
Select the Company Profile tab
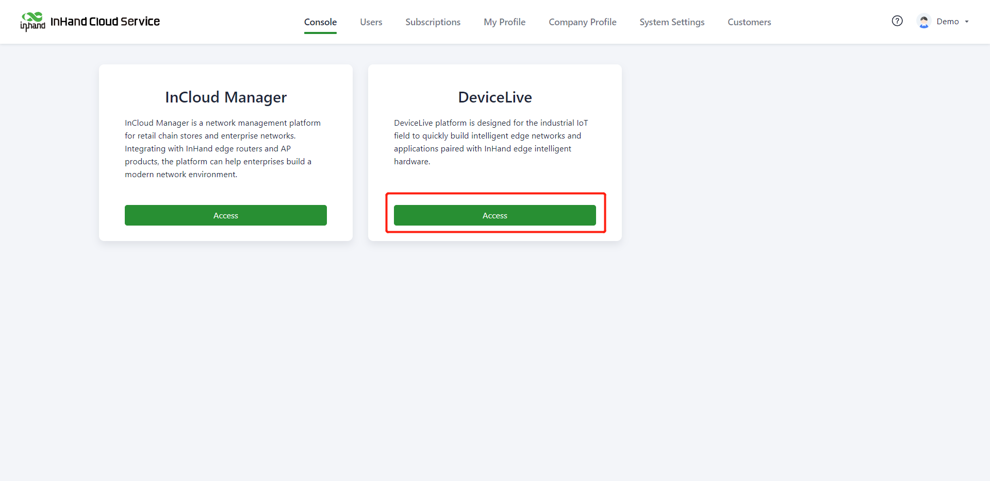(583, 22)
